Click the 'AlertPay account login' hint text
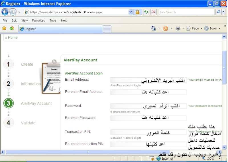Viewport: 228px width, 162px height. 125,86
